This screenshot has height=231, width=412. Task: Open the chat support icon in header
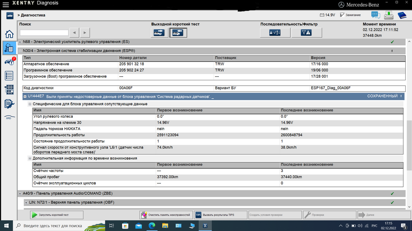point(375,15)
